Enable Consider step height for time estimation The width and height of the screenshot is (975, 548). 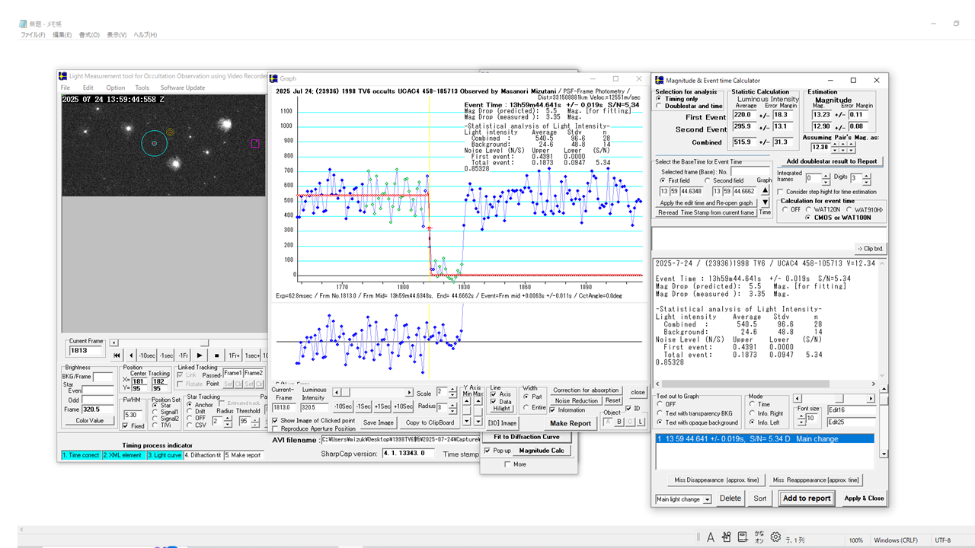pyautogui.click(x=781, y=192)
